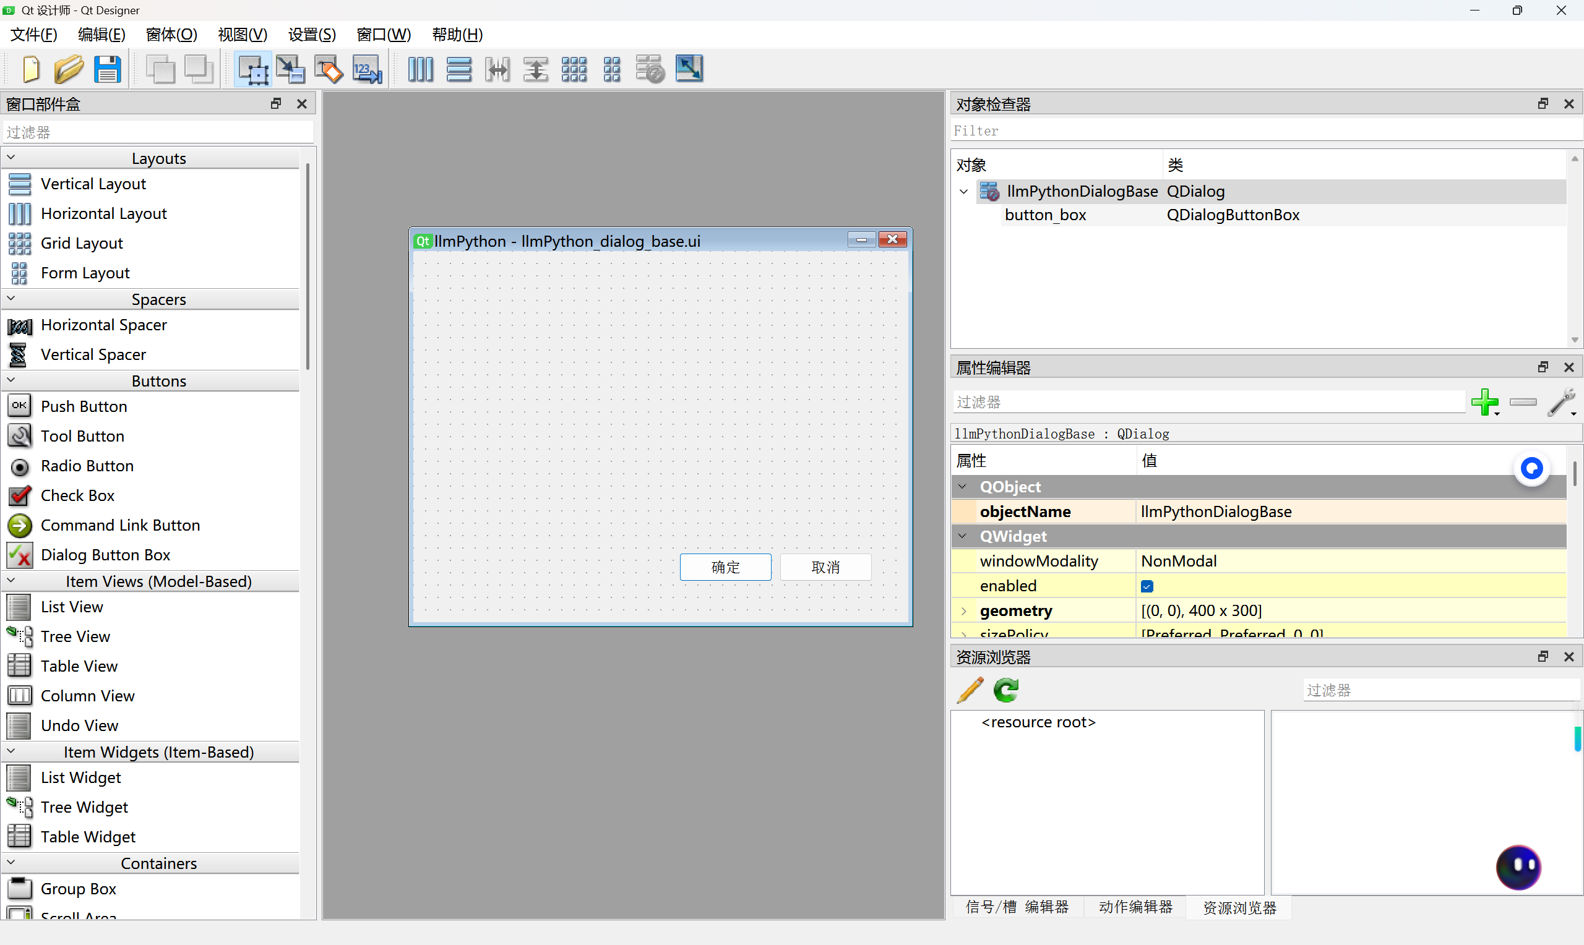Image resolution: width=1584 pixels, height=945 pixels.
Task: Click the 取消 button in the dialog
Action: (x=825, y=567)
